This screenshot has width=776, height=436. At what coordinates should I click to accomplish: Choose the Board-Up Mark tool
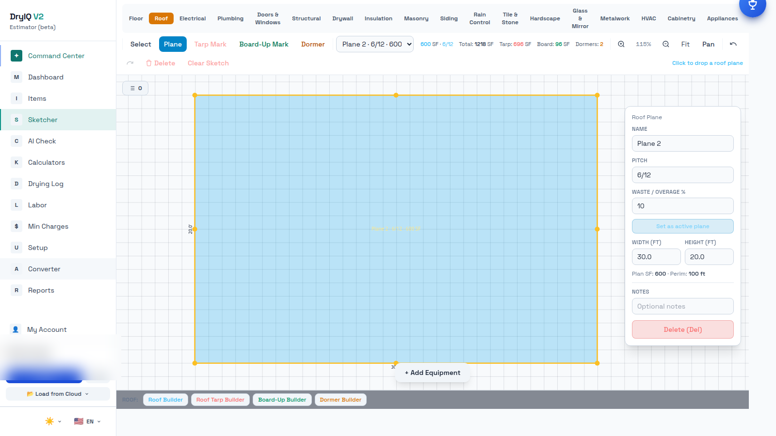pos(264,44)
